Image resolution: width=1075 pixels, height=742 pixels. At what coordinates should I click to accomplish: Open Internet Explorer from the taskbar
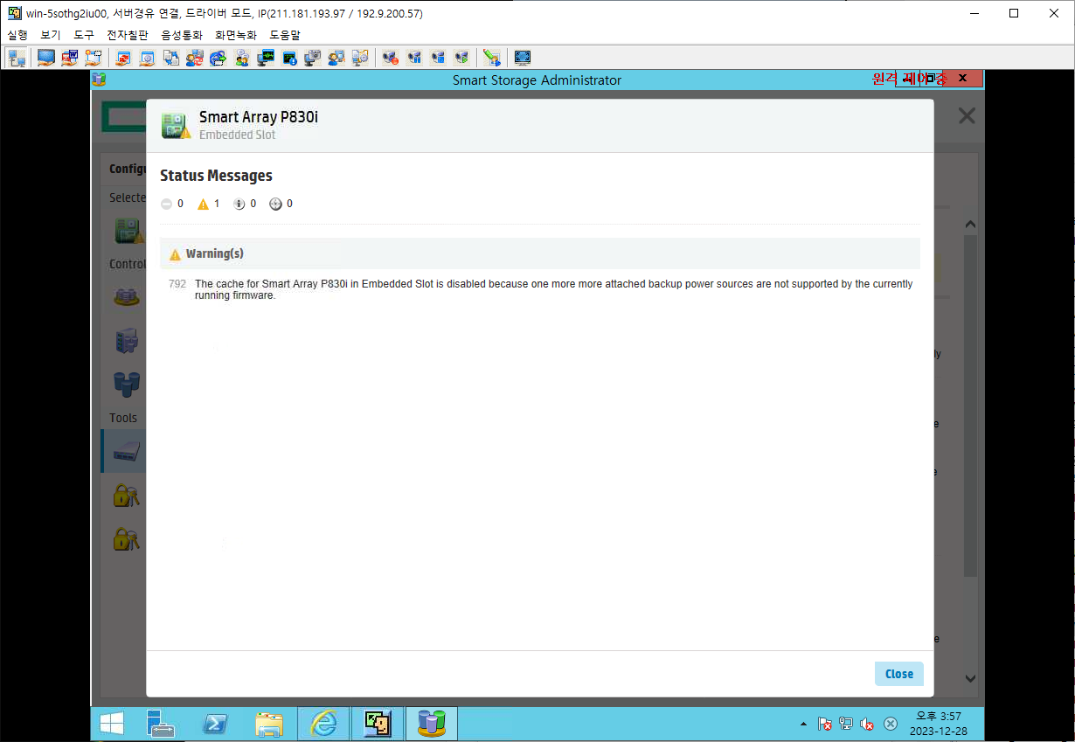click(x=323, y=724)
